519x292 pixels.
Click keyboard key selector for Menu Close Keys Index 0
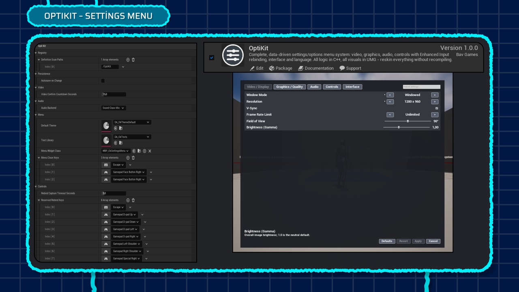[106, 165]
